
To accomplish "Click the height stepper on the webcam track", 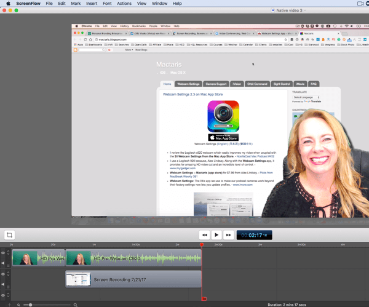I will (x=8, y=253).
